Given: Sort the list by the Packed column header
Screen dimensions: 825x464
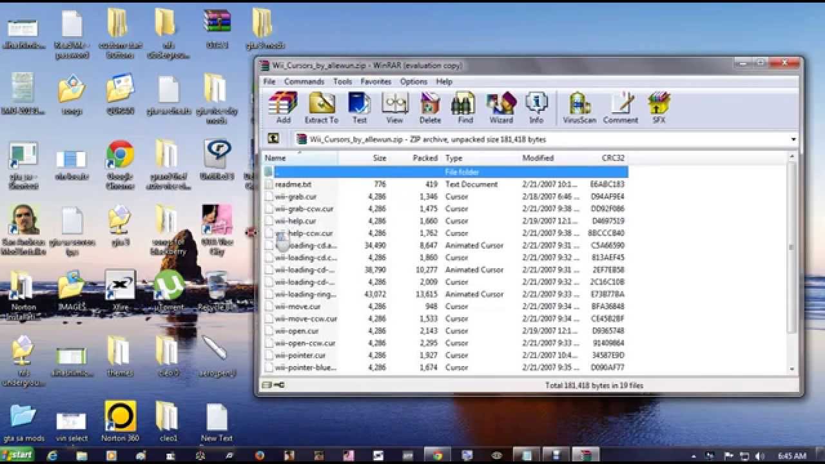Looking at the screenshot, I should tap(416, 158).
